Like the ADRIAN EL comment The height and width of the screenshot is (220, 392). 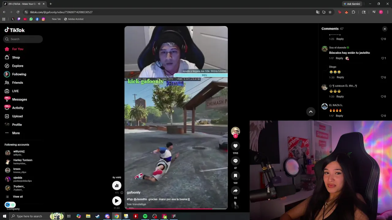[x=383, y=97]
